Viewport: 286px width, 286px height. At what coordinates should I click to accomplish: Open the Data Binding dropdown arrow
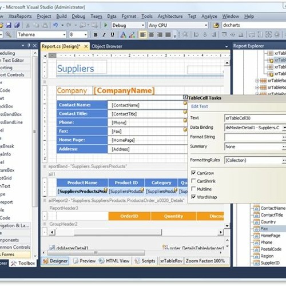tap(284, 128)
